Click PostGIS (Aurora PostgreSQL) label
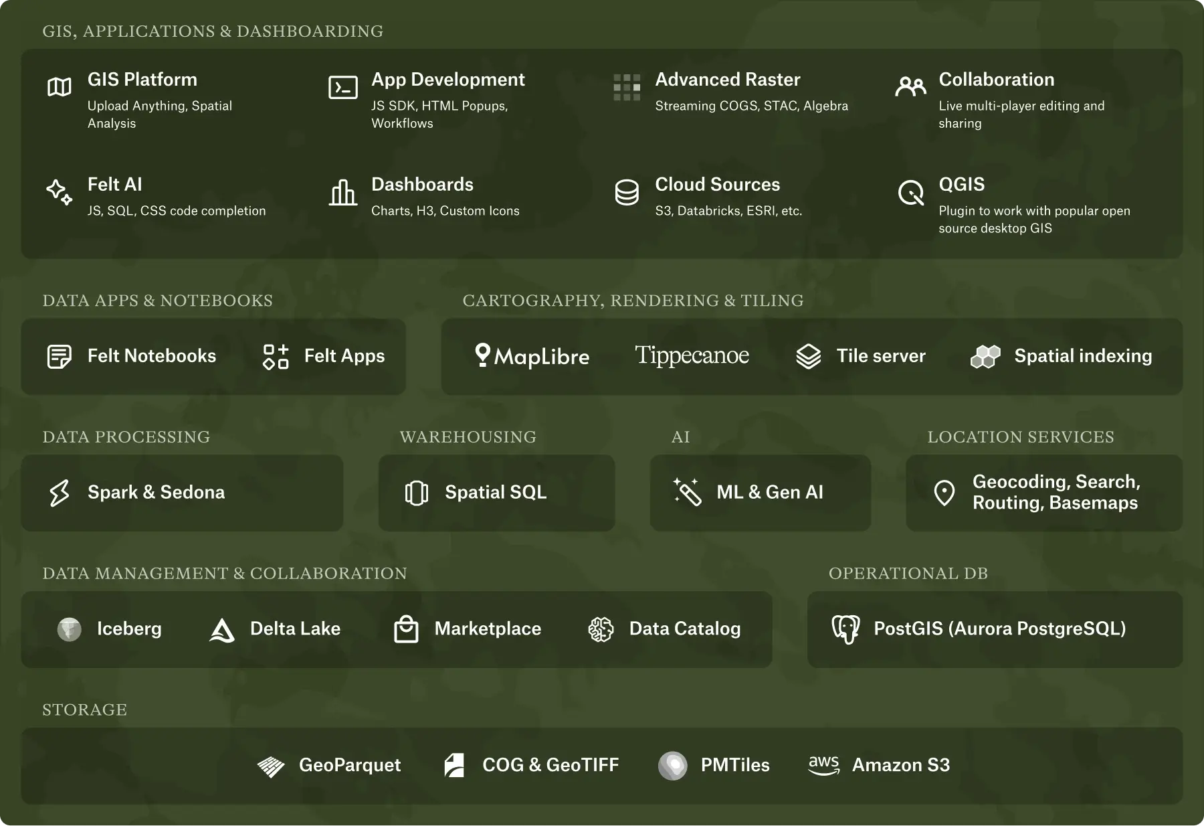 tap(1000, 629)
